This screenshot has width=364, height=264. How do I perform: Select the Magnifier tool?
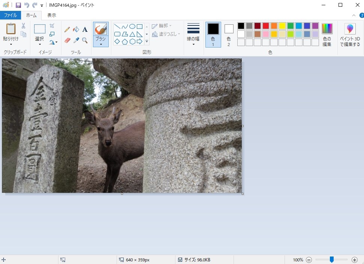coord(85,40)
